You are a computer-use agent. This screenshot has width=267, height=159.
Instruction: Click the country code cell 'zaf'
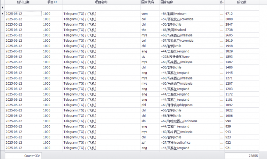tap(150, 142)
